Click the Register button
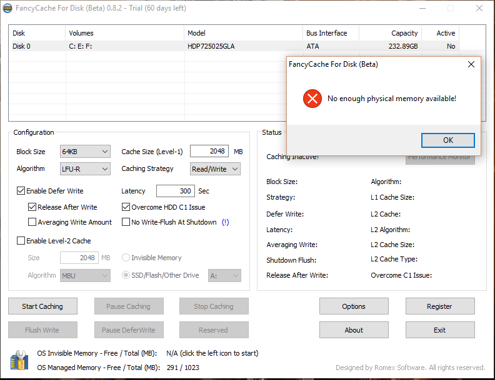 pyautogui.click(x=440, y=306)
